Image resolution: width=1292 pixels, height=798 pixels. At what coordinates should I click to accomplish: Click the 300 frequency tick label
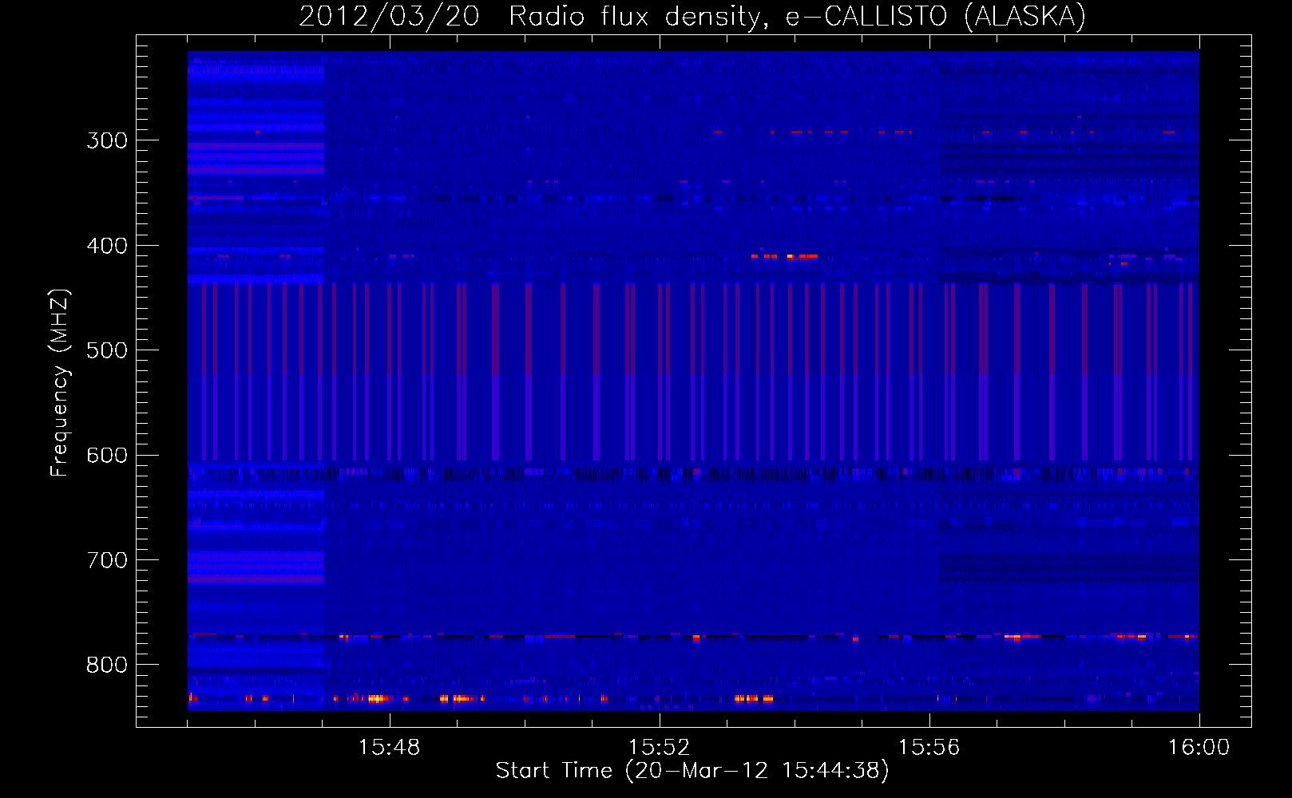(107, 140)
